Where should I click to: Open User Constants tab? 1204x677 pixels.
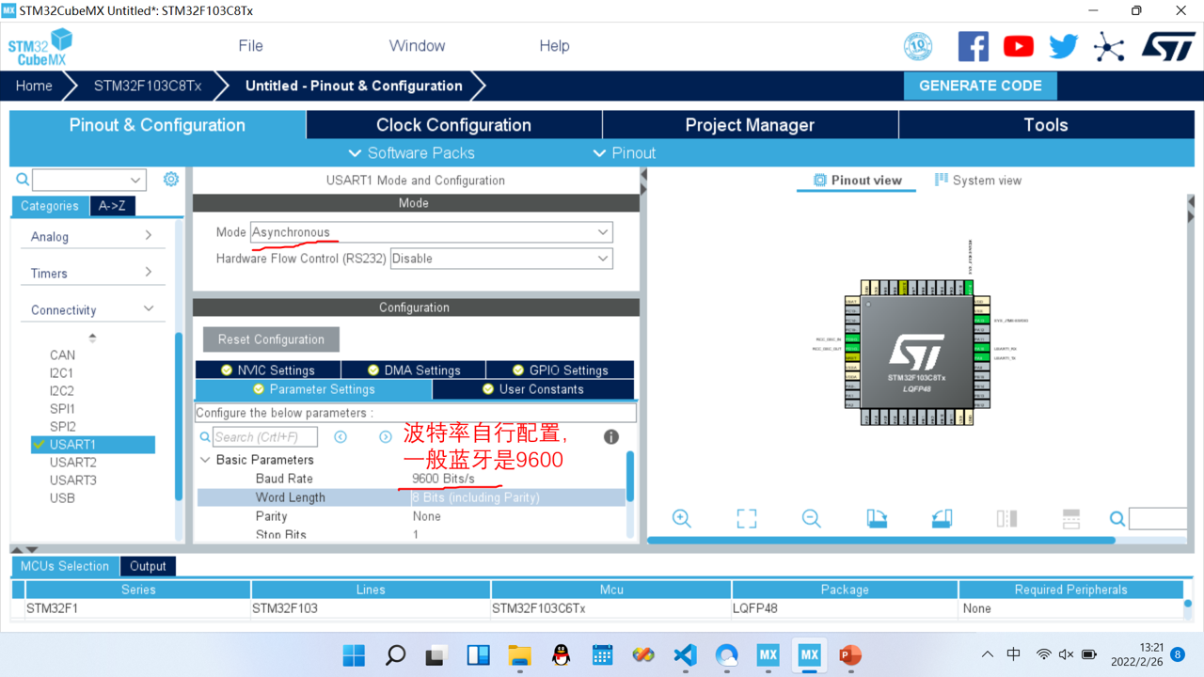pos(533,389)
